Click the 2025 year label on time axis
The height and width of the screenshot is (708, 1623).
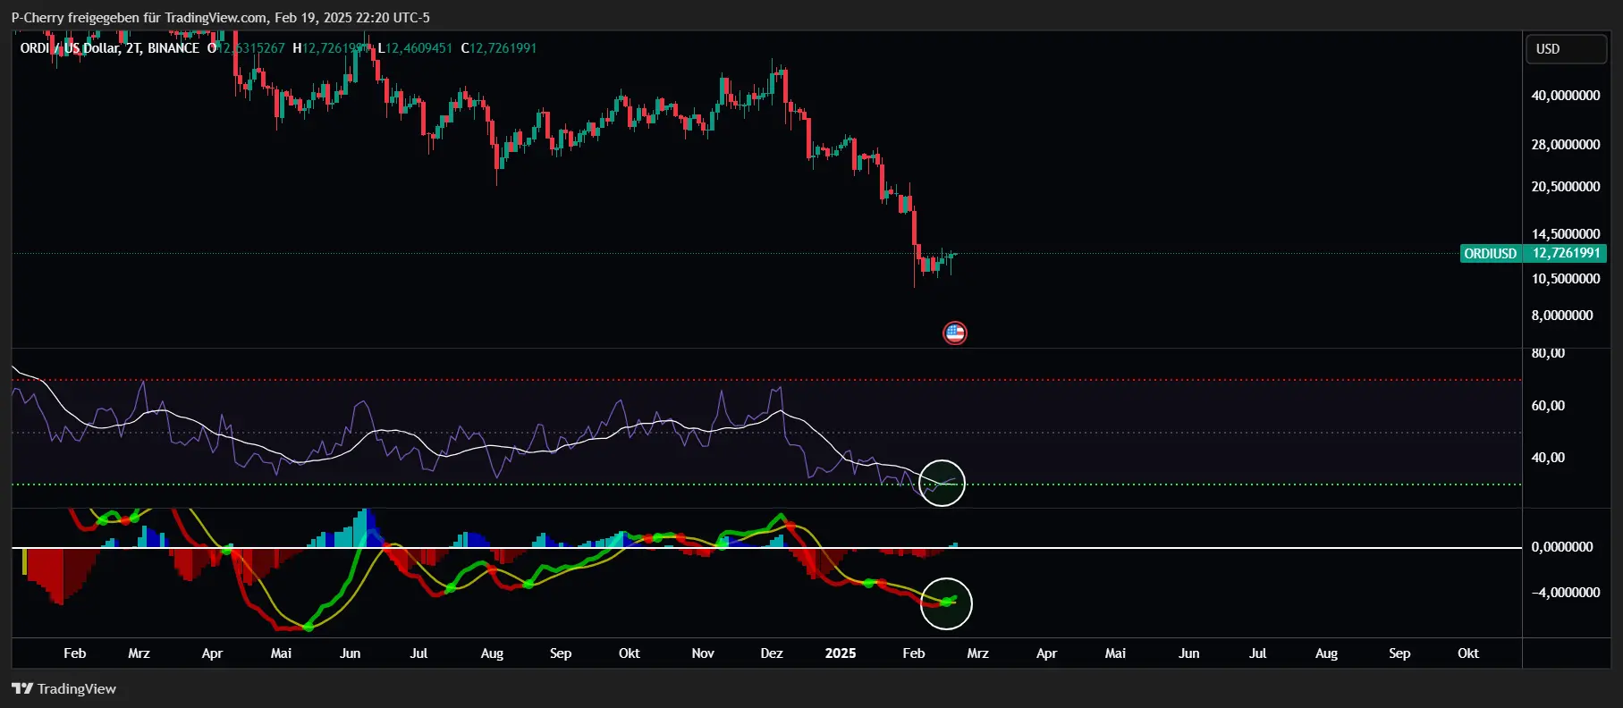click(841, 653)
